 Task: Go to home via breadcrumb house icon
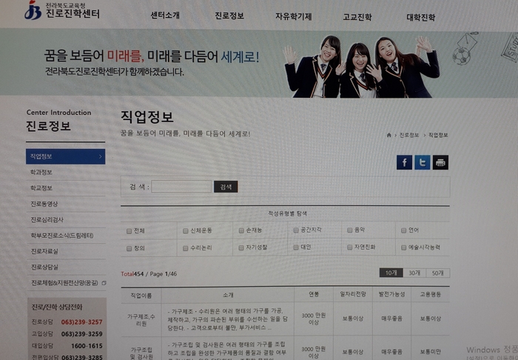(388, 135)
